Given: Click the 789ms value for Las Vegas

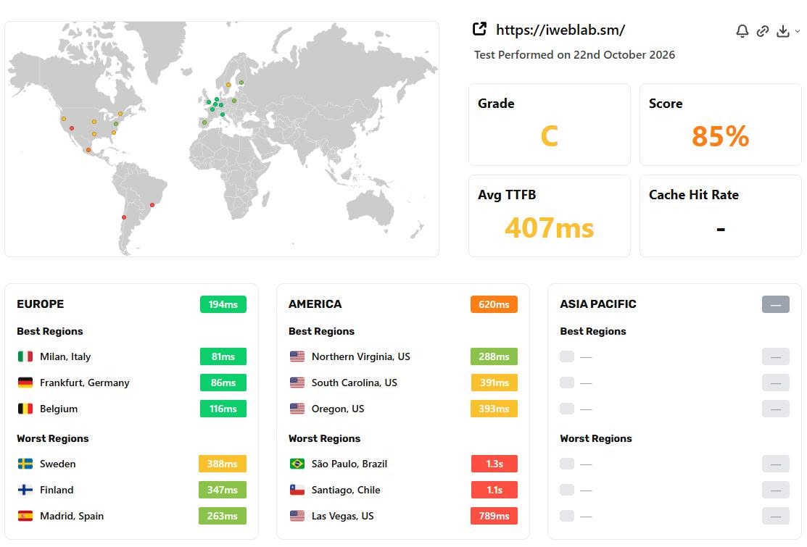Looking at the screenshot, I should (x=494, y=516).
